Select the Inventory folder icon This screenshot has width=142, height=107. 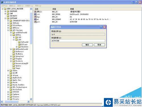tap(14, 56)
